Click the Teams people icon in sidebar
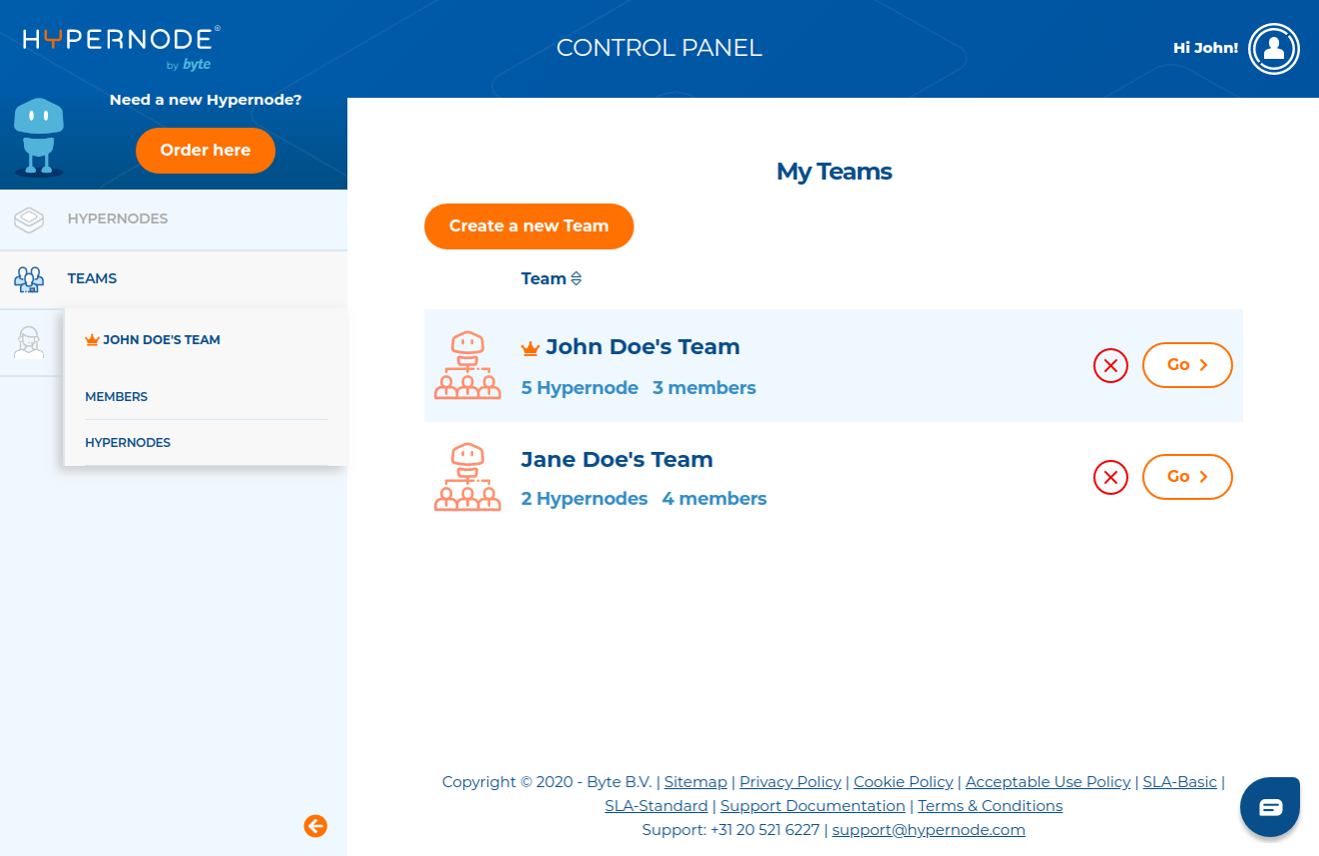The width and height of the screenshot is (1319, 856). click(30, 279)
